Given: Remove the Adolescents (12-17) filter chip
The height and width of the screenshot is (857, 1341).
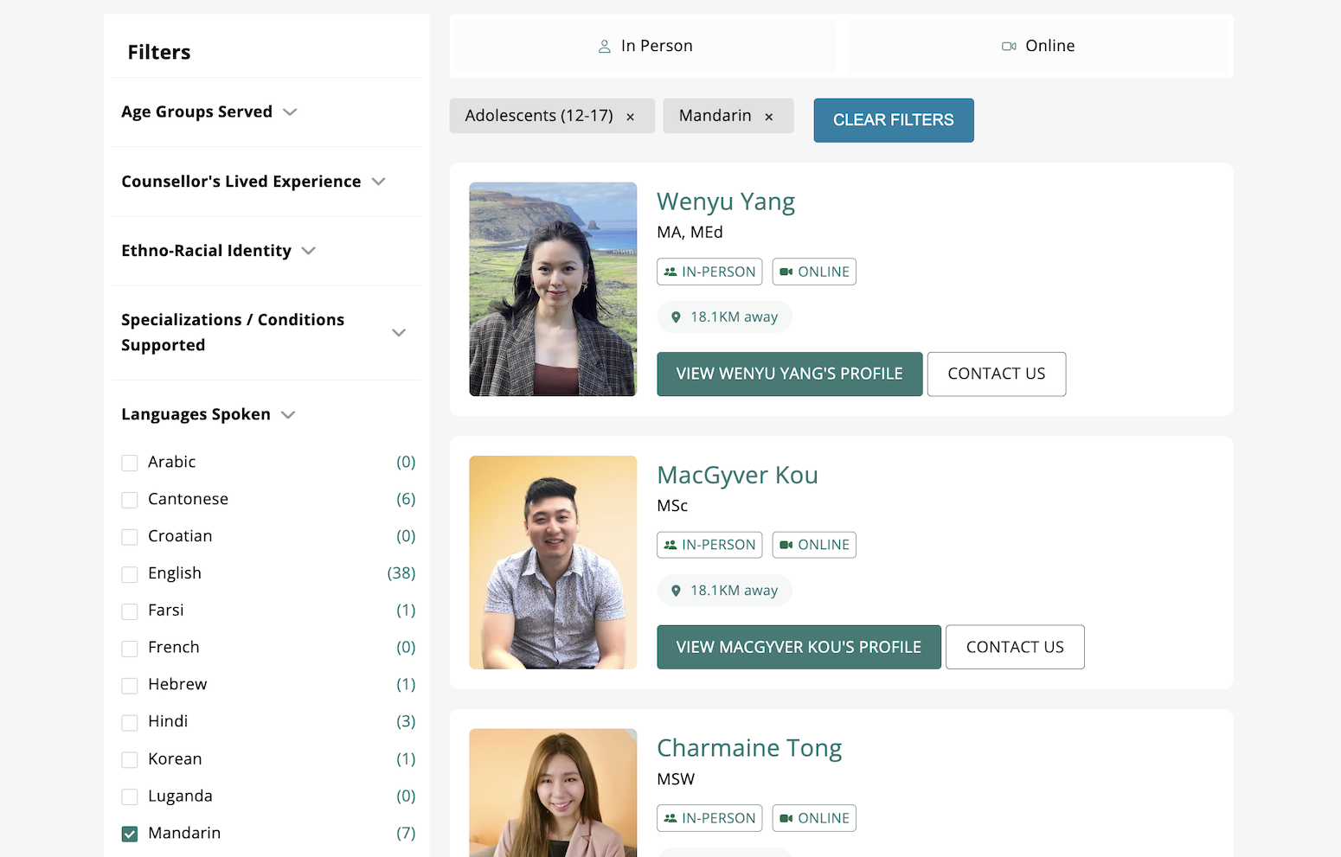Looking at the screenshot, I should pyautogui.click(x=630, y=115).
